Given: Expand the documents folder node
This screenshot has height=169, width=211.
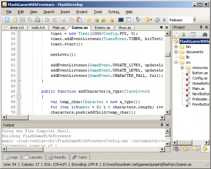Looking at the screenshot, I should click(176, 52).
